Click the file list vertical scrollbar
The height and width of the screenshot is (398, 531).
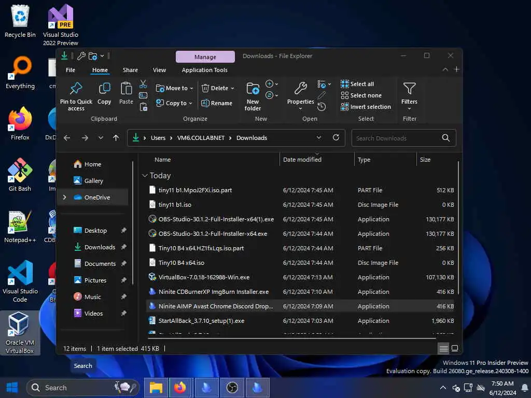coord(458,228)
